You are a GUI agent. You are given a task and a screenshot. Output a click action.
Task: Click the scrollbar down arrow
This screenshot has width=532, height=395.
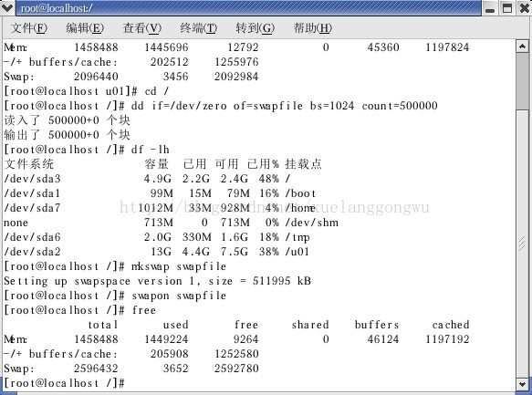pos(522,384)
